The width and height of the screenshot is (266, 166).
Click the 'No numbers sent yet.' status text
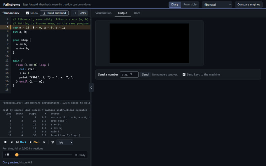[165, 74]
